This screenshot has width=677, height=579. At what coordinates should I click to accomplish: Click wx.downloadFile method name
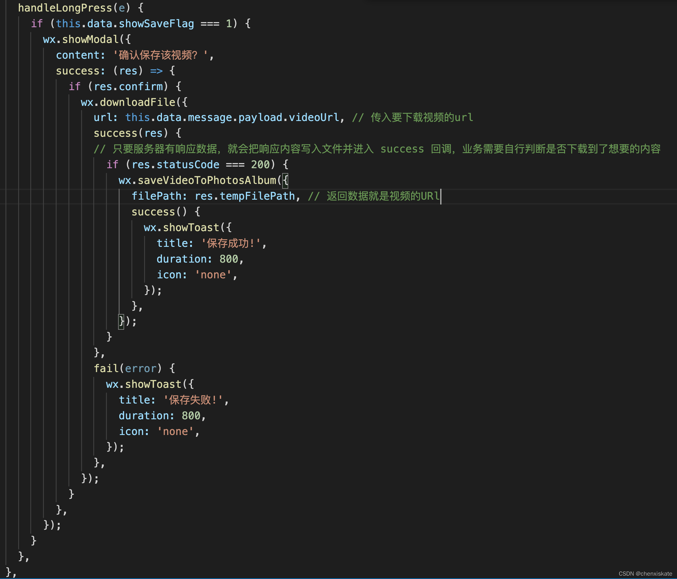tap(137, 102)
